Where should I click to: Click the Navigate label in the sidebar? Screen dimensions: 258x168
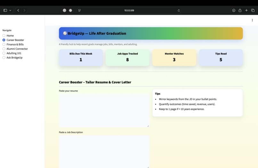(x=7, y=30)
